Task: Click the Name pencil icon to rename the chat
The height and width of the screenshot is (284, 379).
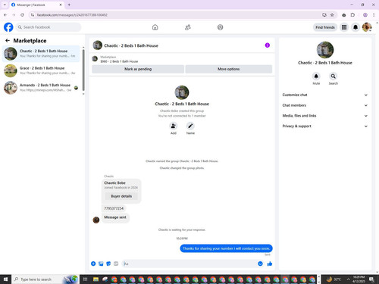Action: 190,126
